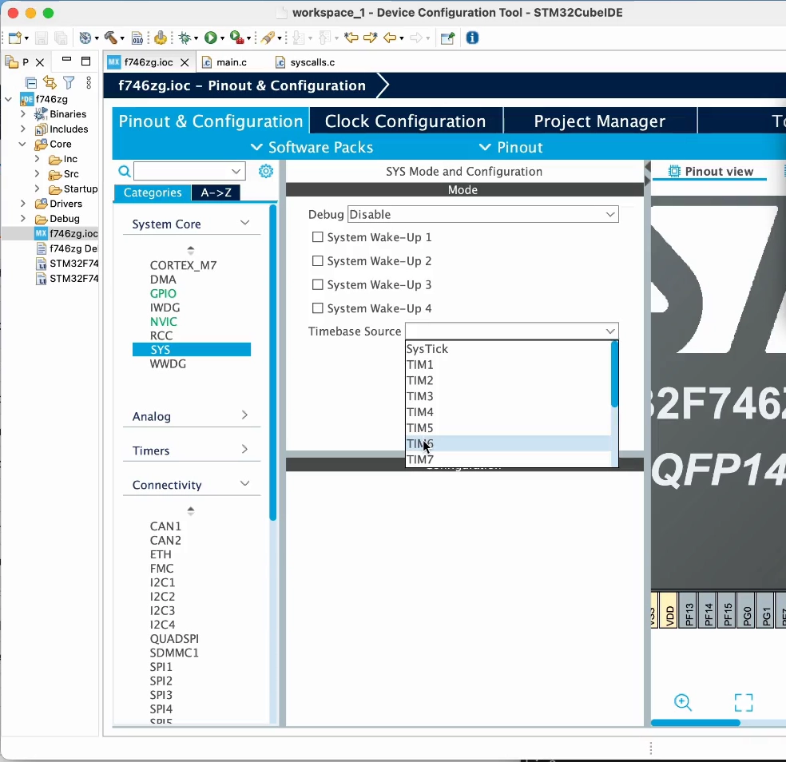Save the current file via the save icon
This screenshot has width=786, height=762.
tap(41, 38)
